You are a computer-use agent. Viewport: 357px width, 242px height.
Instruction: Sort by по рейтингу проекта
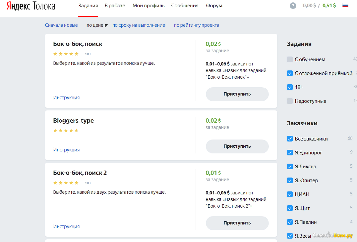coord(197,25)
